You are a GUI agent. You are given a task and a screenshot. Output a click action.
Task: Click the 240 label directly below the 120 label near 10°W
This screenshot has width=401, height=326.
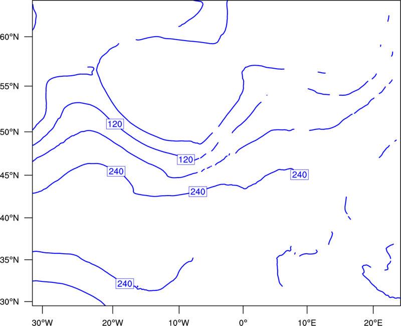tap(197, 192)
